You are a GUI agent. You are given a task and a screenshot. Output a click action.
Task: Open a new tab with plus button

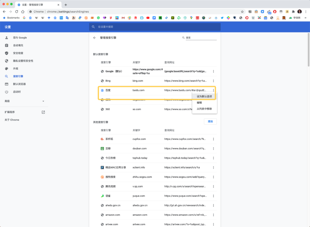pyautogui.click(x=66, y=5)
